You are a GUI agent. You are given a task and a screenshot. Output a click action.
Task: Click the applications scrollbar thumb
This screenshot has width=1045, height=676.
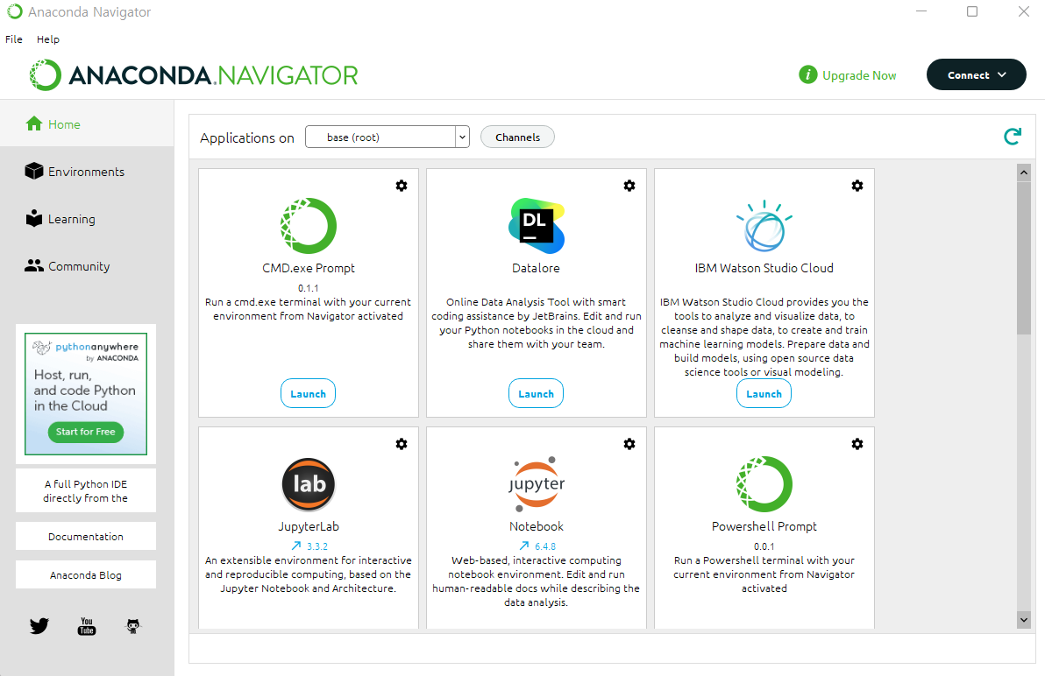tap(1024, 258)
